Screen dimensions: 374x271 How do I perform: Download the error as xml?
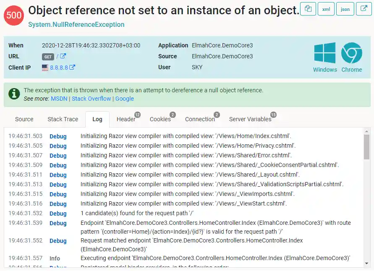coord(326,9)
